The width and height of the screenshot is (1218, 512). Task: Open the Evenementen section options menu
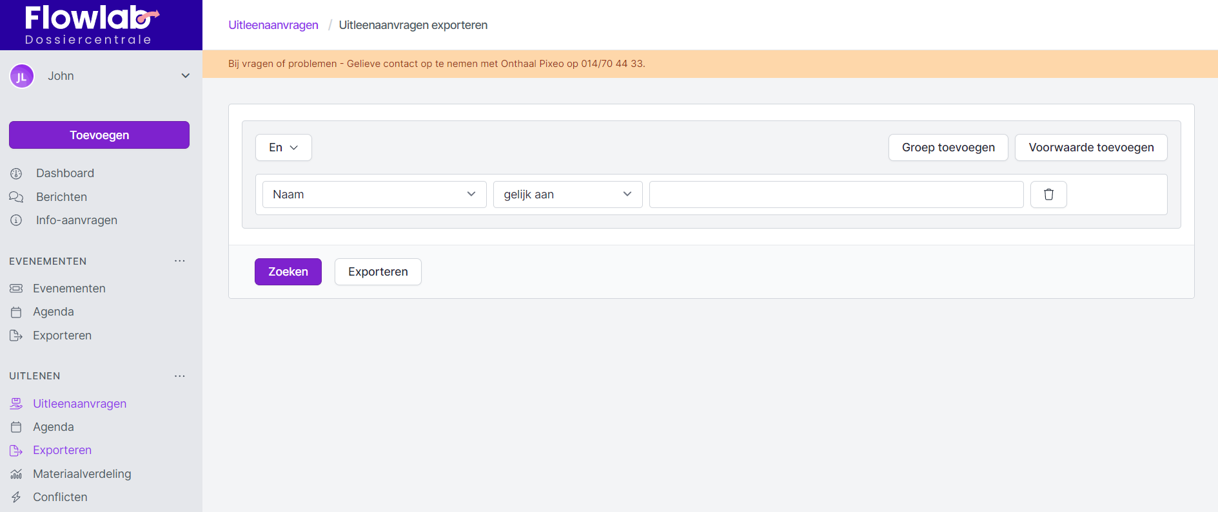[180, 261]
